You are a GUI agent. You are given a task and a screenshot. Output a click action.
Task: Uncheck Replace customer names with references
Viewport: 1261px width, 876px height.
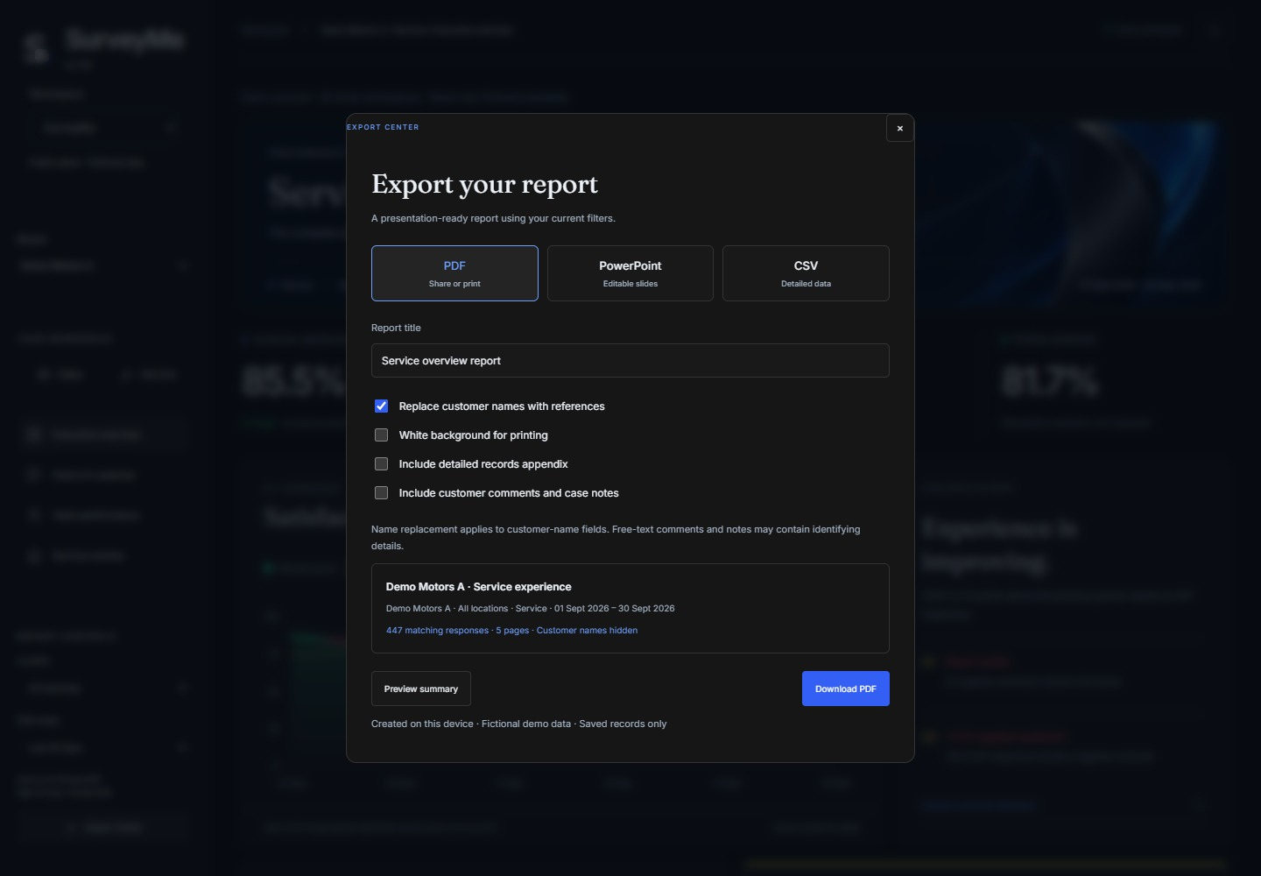(382, 406)
